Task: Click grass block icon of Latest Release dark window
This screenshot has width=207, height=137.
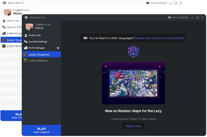Action: (x=25, y=61)
